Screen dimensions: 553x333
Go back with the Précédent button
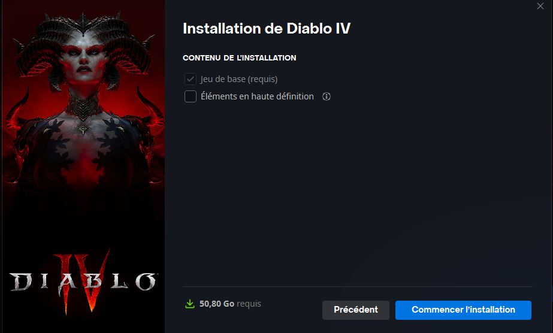(x=356, y=310)
